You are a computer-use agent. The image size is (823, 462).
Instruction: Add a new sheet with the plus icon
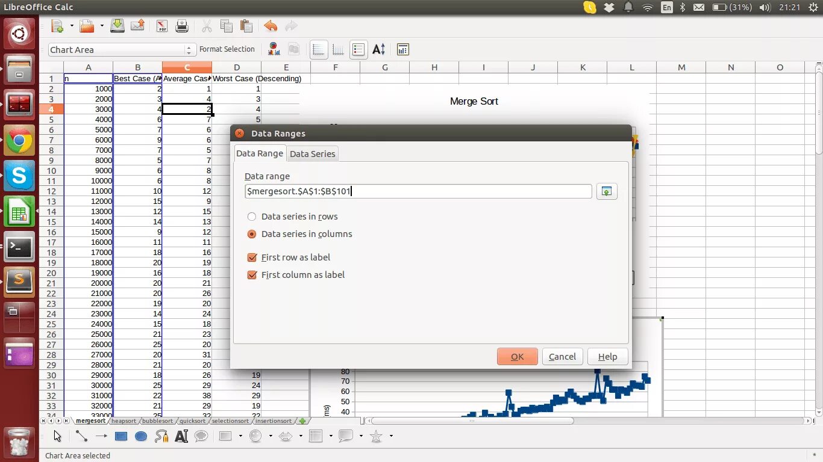point(302,421)
